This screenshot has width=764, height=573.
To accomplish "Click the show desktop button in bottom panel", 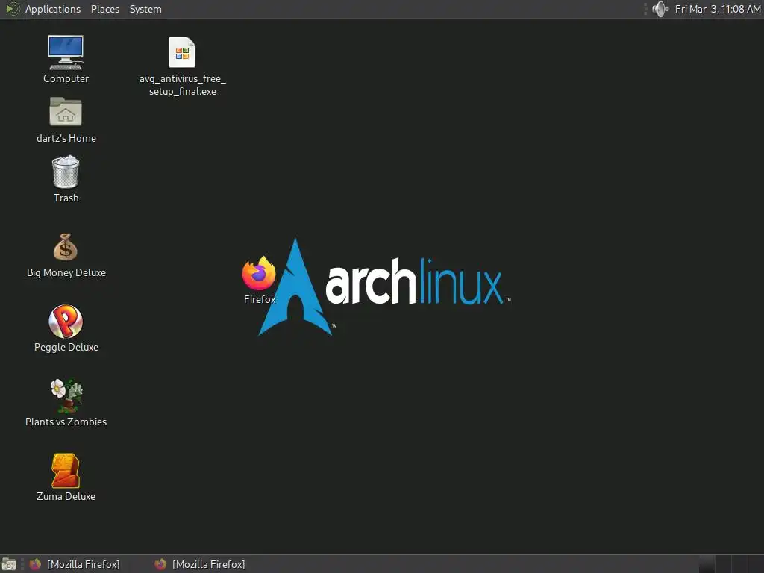I will (9, 564).
